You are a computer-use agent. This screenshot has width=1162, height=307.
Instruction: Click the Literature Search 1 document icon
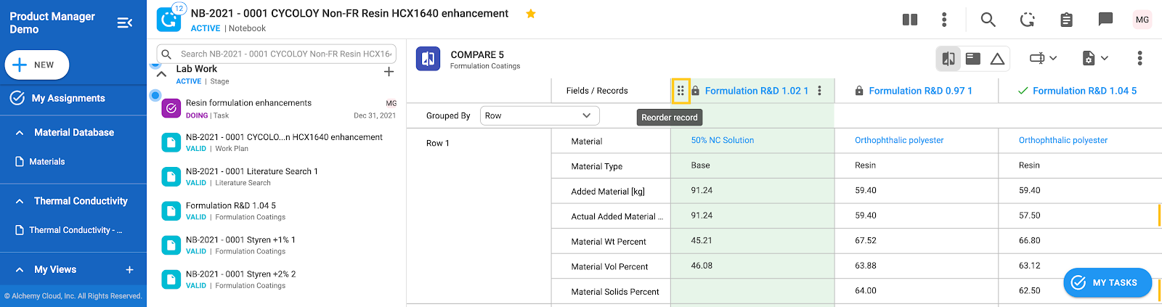coord(171,176)
